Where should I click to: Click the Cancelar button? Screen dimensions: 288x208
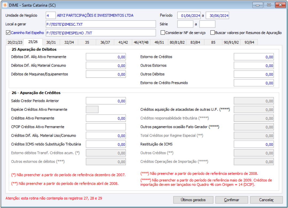tap(266, 200)
